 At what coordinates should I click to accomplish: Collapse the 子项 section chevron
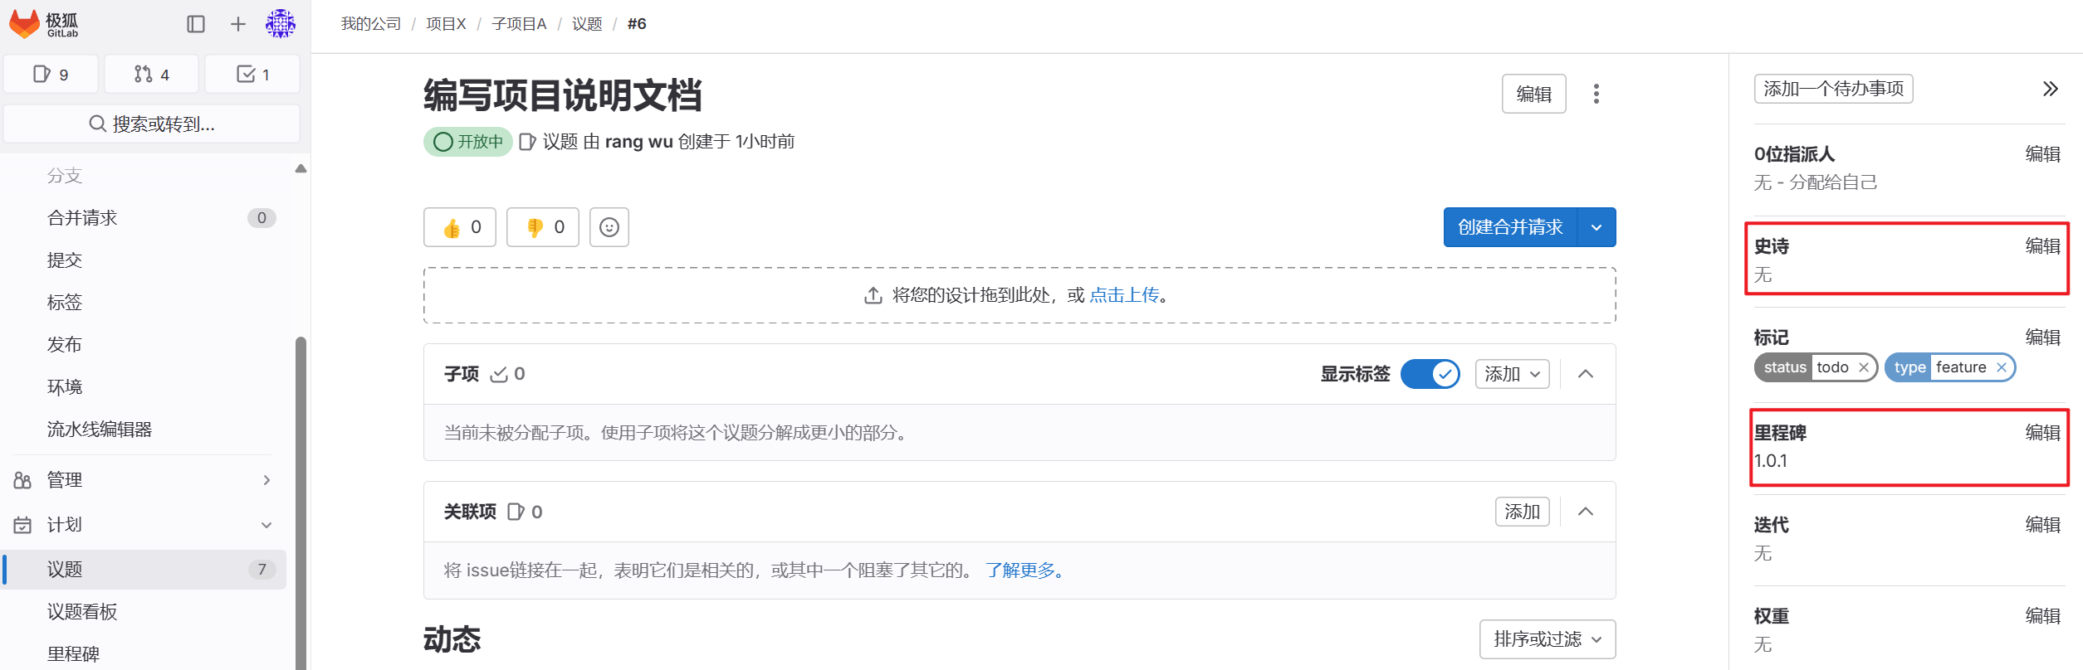[x=1585, y=374]
